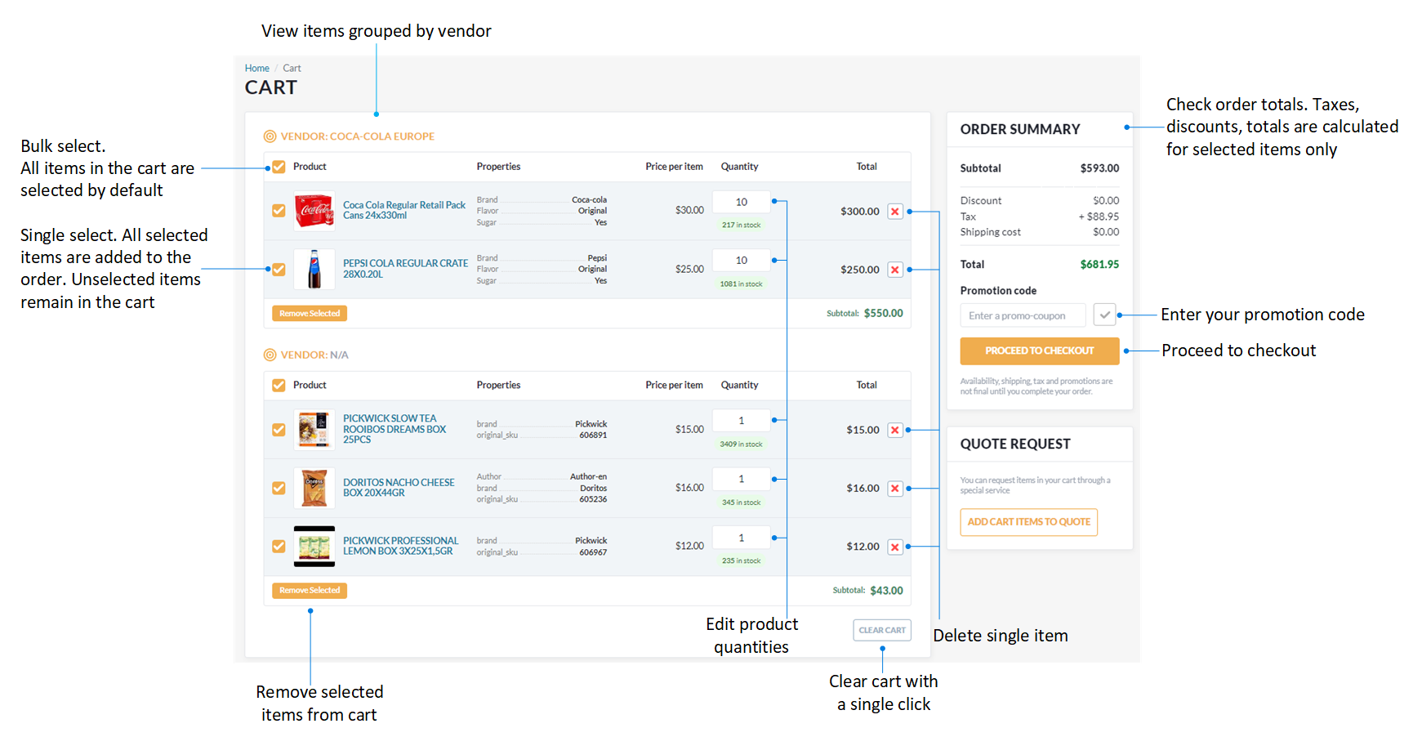Edit the Pickwick Rooibos quantity field
1413x737 pixels.
(741, 421)
